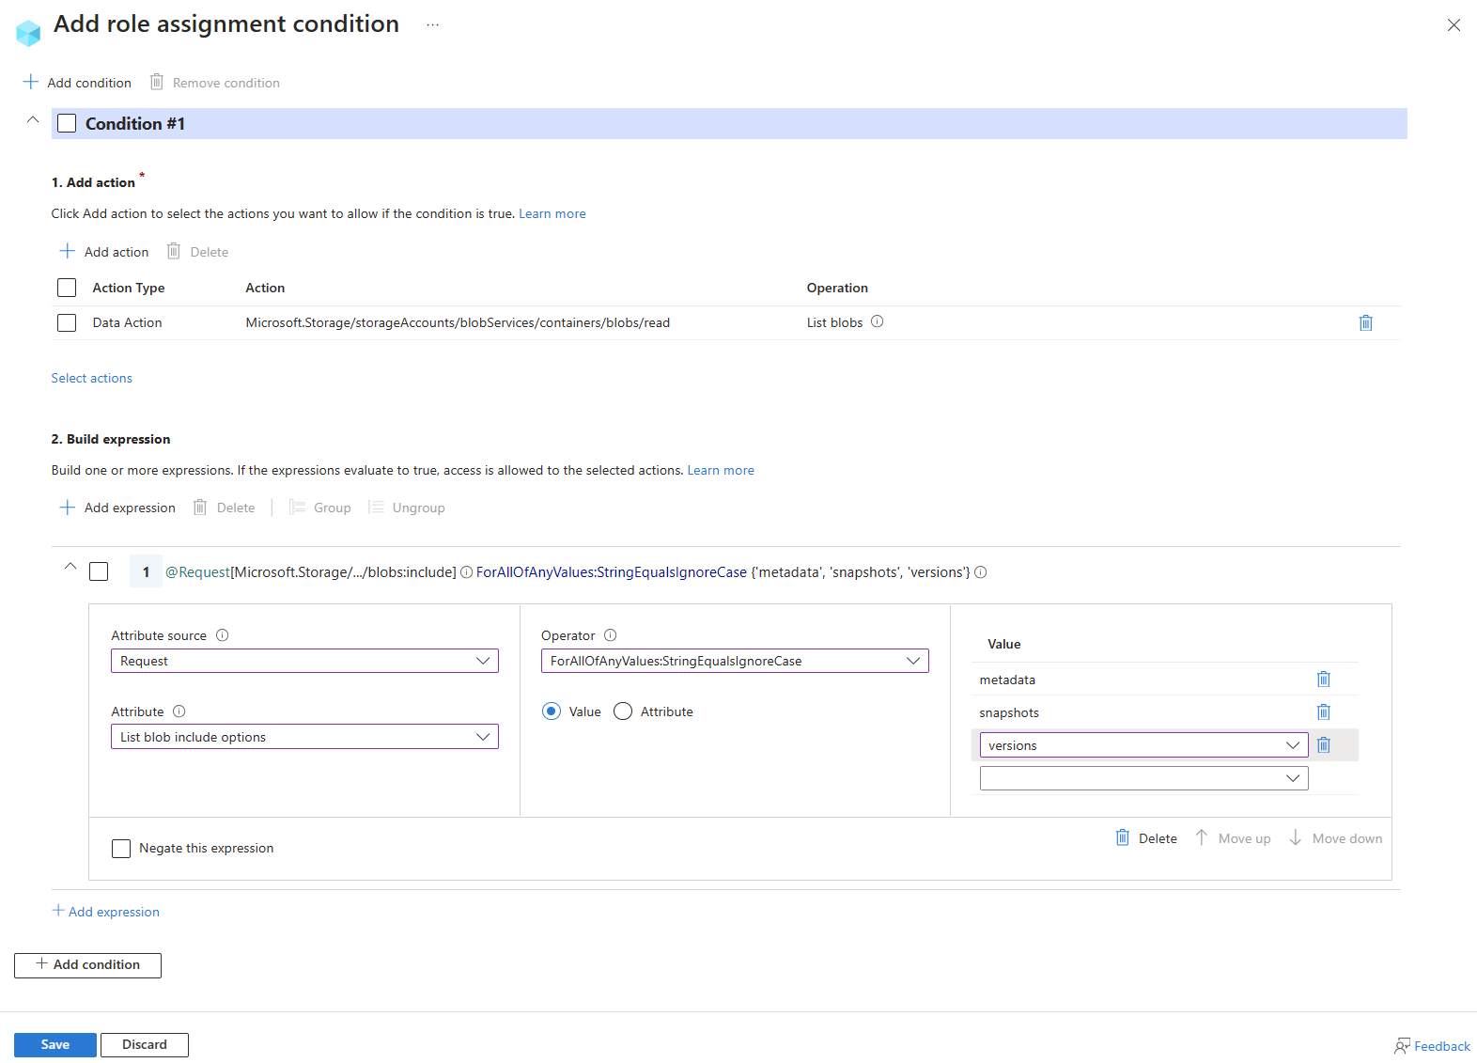Click info icon next to List blobs
The height and width of the screenshot is (1063, 1477).
pos(877,321)
